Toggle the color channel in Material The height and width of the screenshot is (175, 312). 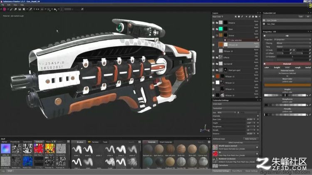point(267,68)
